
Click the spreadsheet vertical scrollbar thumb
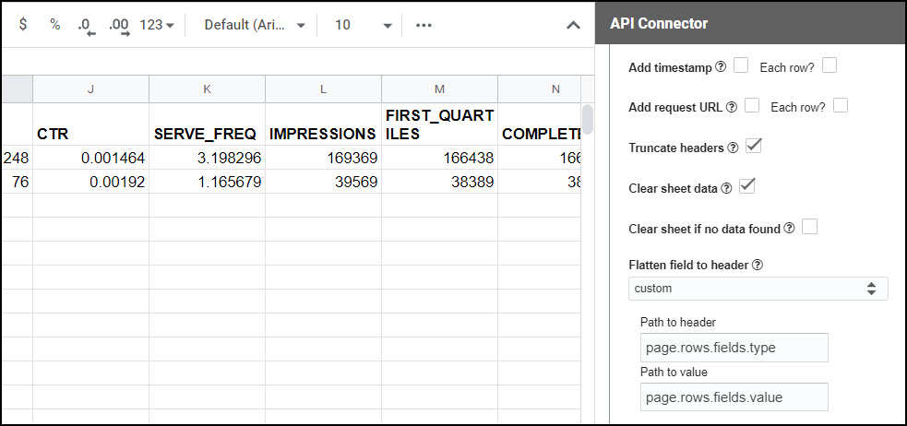[587, 119]
